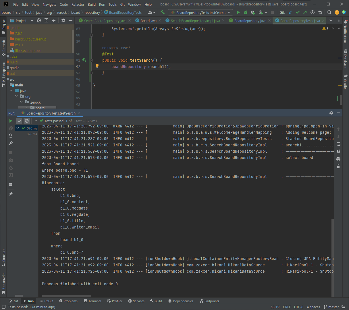The width and height of the screenshot is (349, 310).
Task: Toggle scroll to end of console
Action: (x=338, y=151)
